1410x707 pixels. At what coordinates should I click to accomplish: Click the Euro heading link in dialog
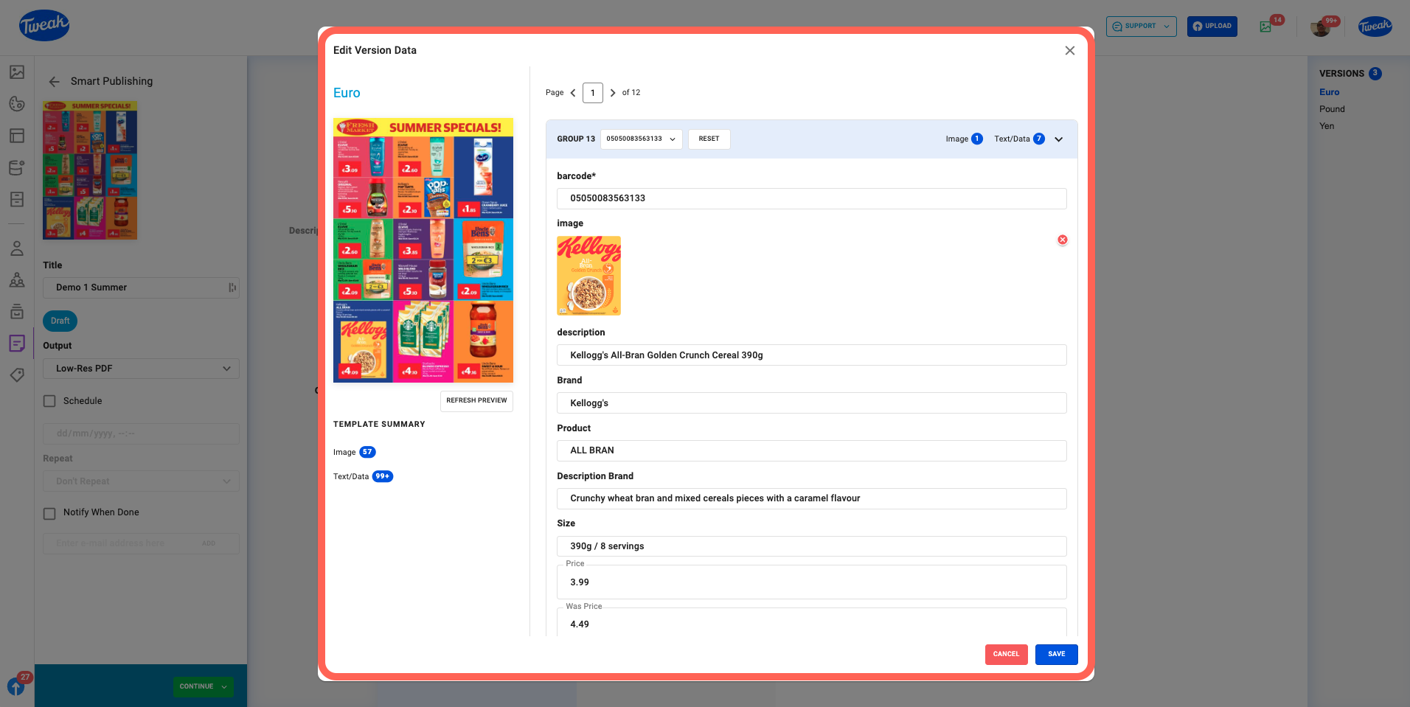pos(347,93)
